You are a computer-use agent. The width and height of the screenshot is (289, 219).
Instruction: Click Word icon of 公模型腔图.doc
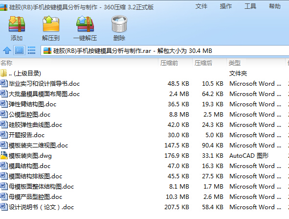4,114
